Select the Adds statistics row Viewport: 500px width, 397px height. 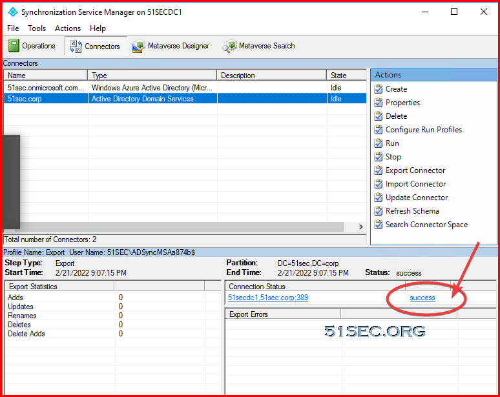[112, 298]
